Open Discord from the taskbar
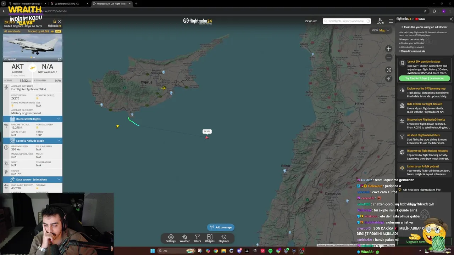This screenshot has width=454, height=255. pyautogui.click(x=239, y=251)
